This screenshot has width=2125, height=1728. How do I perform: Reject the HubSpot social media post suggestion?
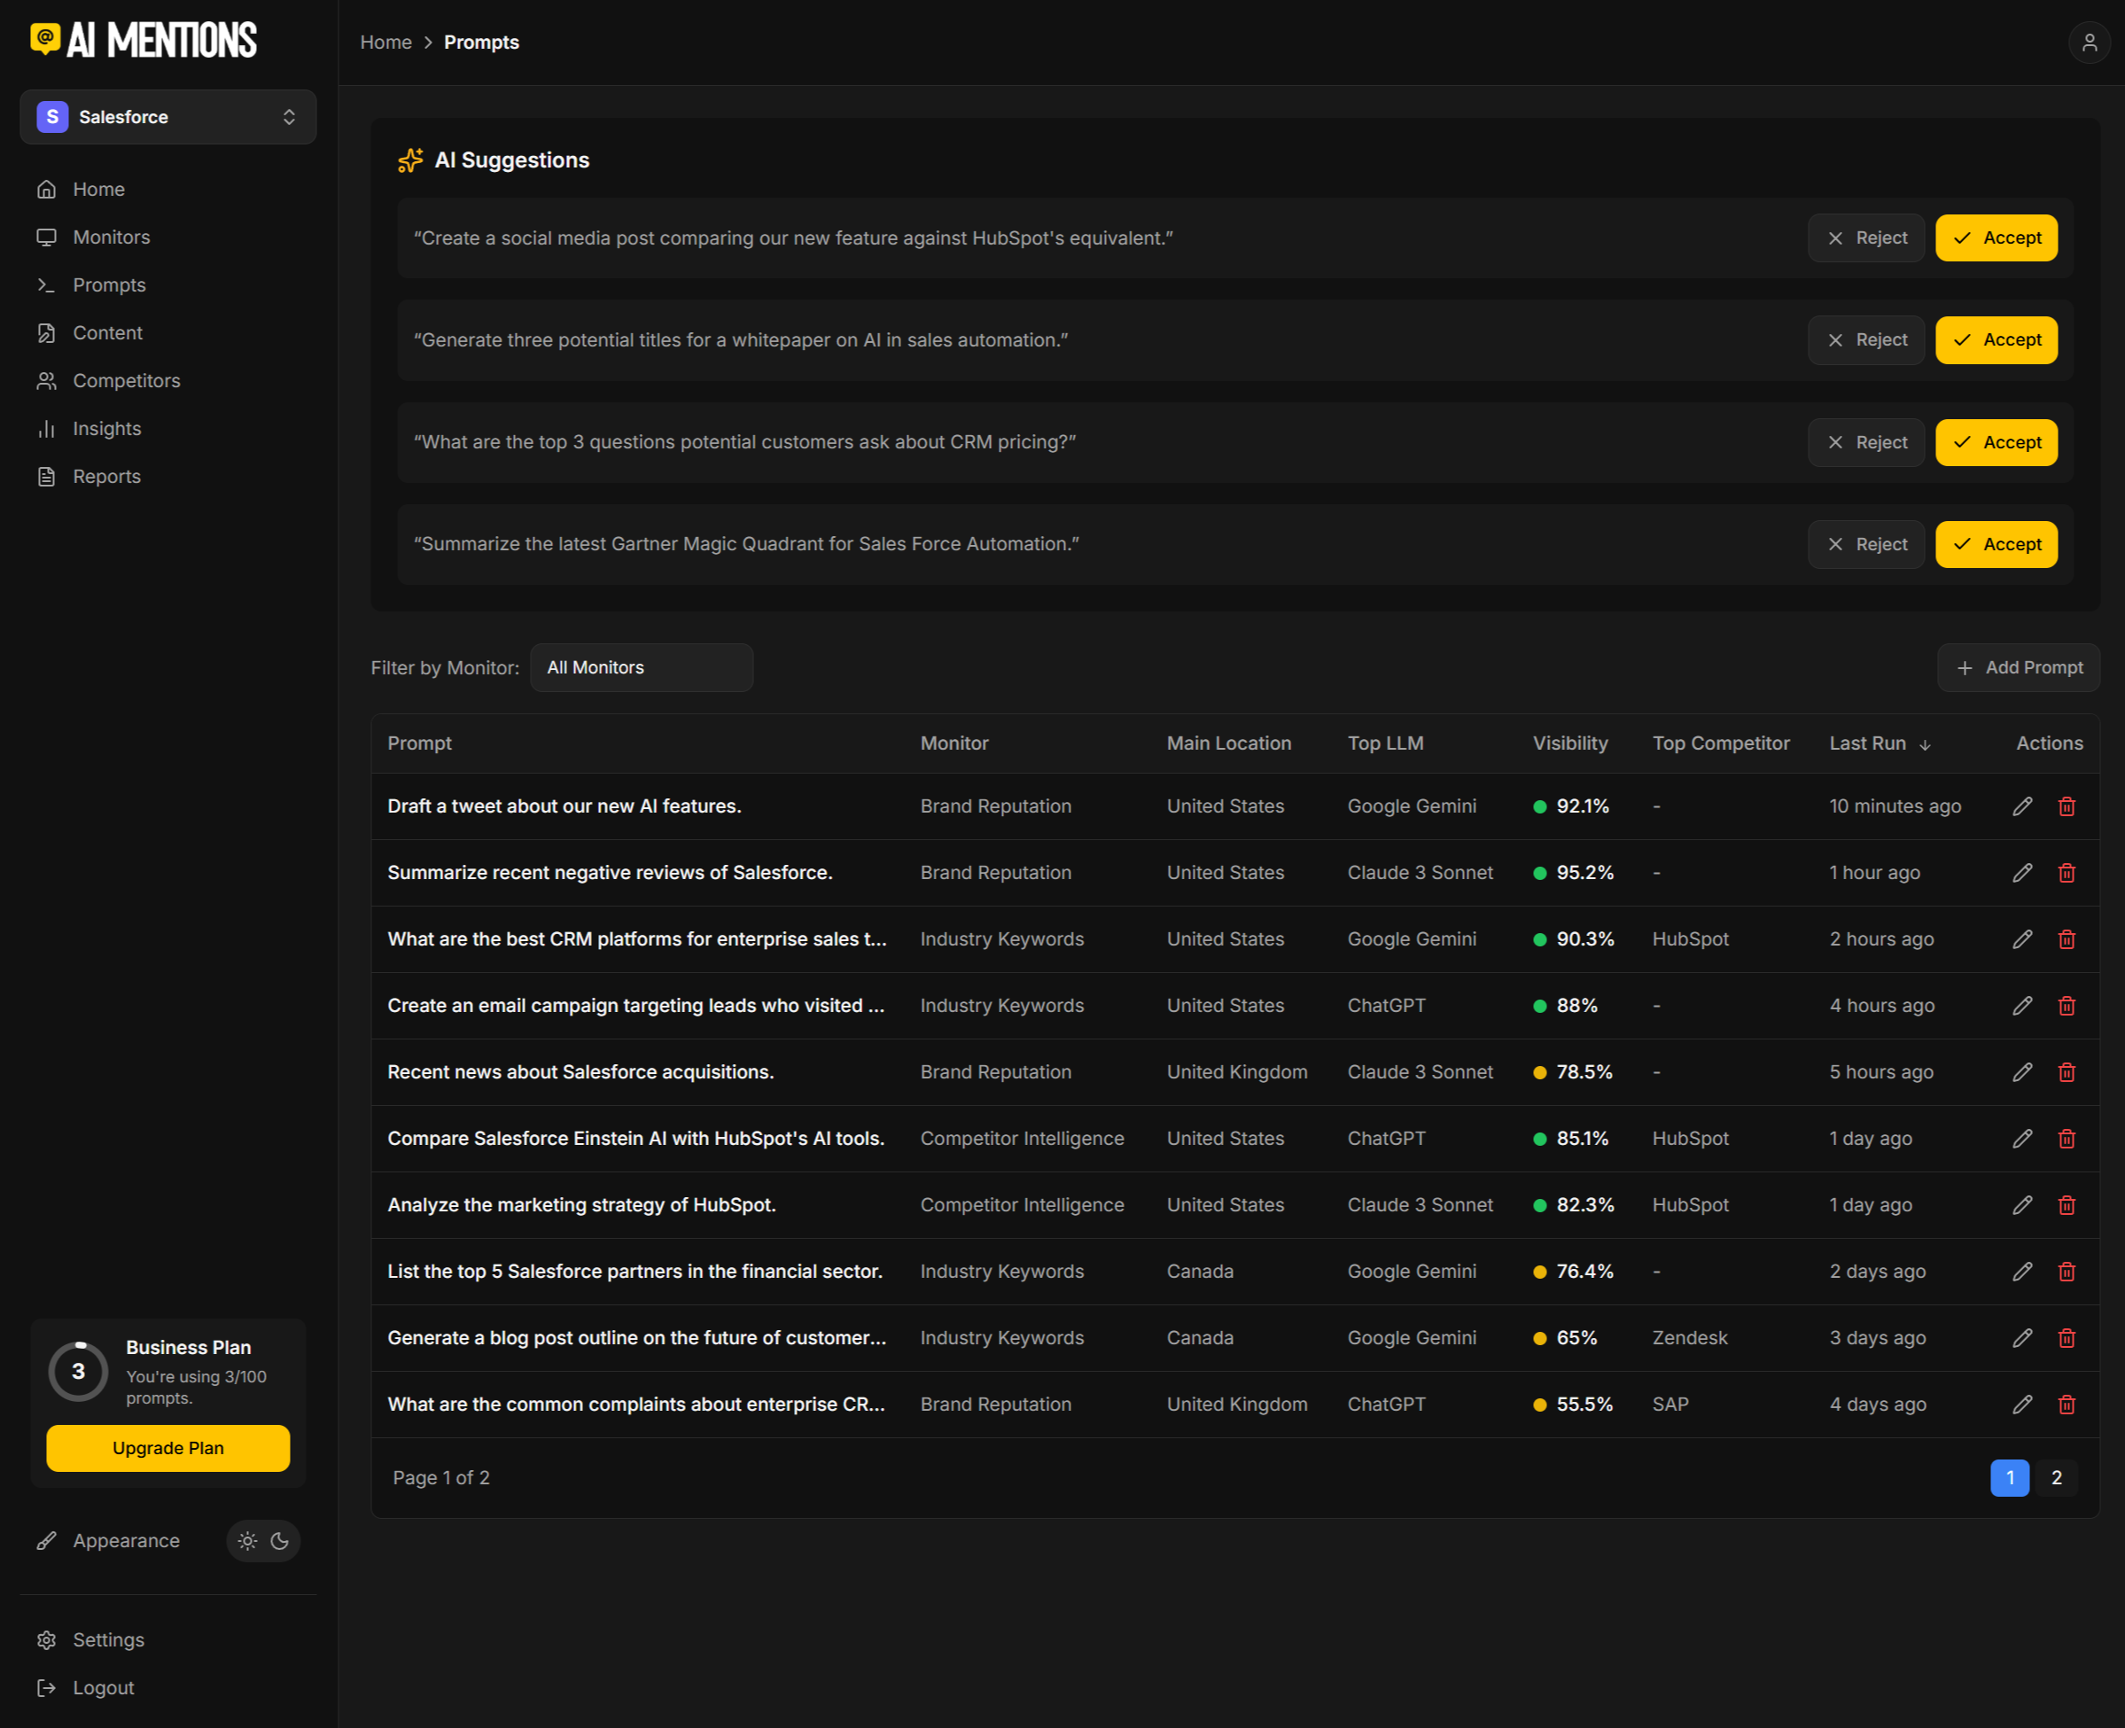pyautogui.click(x=1866, y=237)
